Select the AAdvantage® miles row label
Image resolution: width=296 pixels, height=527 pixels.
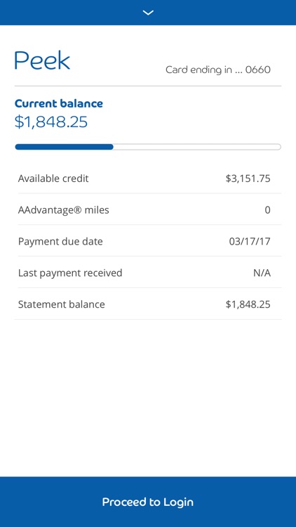point(63,210)
